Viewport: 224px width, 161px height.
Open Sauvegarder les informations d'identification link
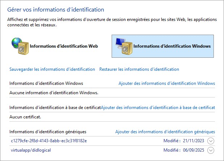point(52,69)
